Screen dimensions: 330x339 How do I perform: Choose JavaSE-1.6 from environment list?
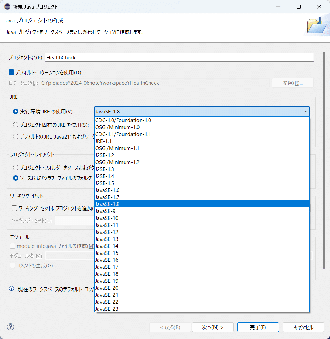[202, 190]
